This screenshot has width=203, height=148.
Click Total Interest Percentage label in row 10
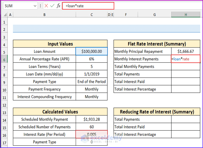[142, 89]
